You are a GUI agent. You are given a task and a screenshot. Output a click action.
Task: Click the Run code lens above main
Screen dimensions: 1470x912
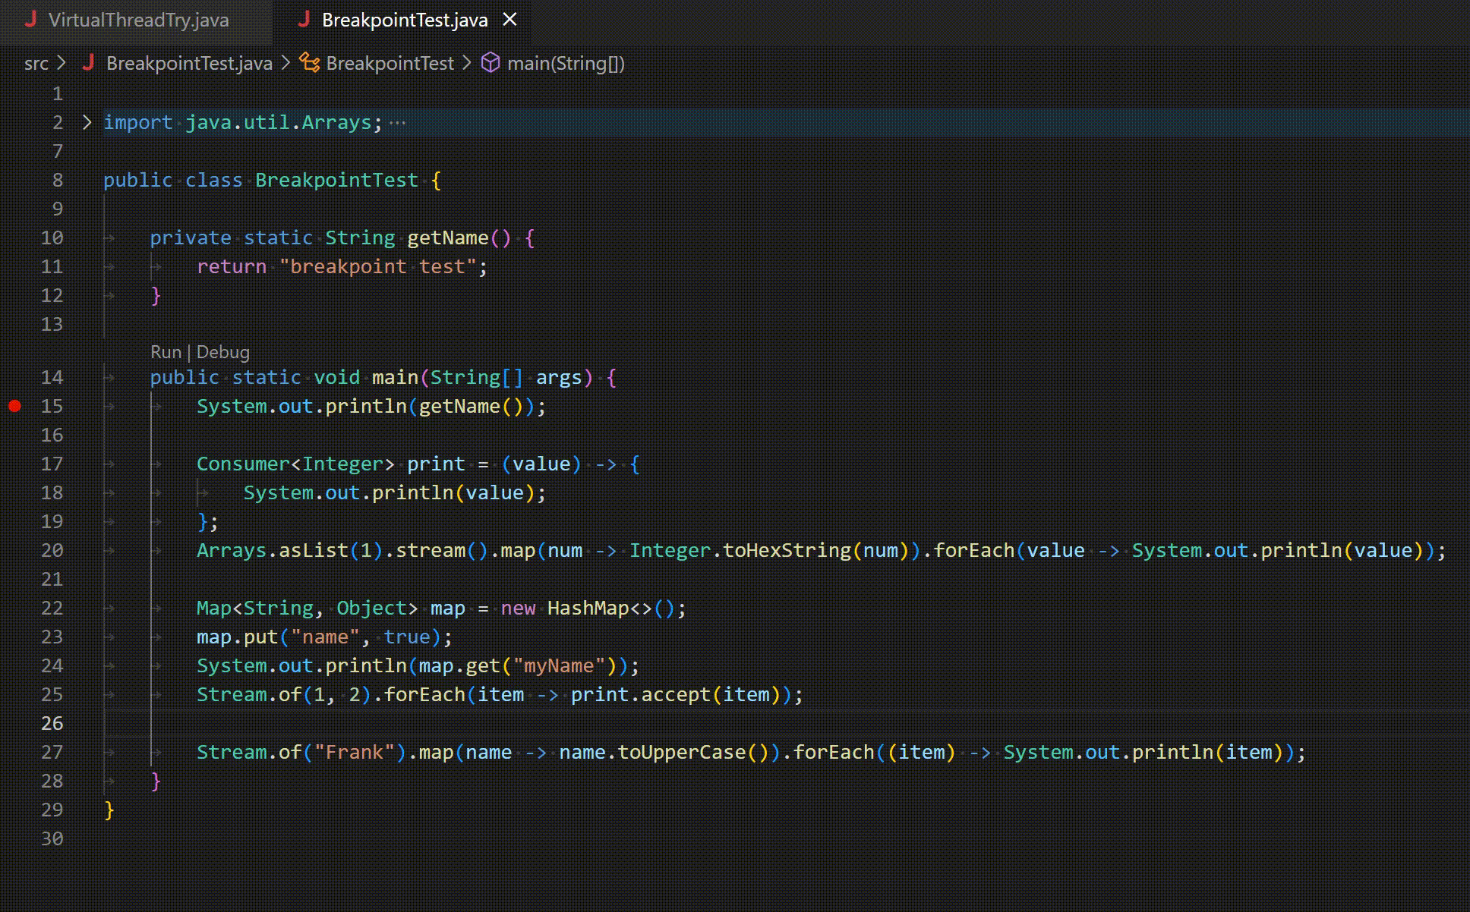166,352
